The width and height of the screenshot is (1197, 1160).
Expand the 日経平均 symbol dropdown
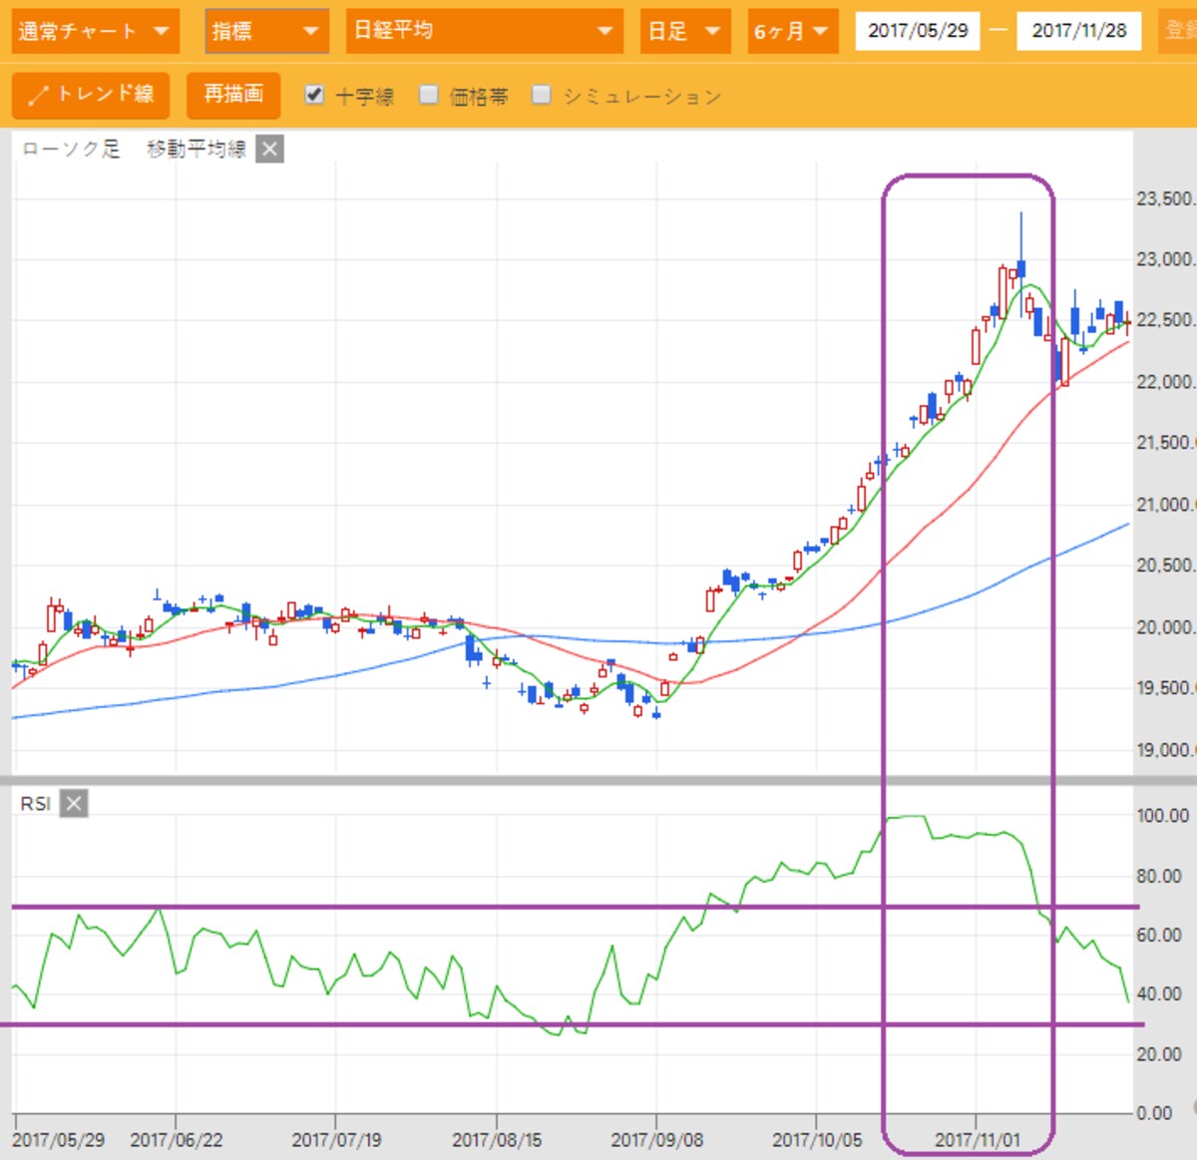(485, 32)
